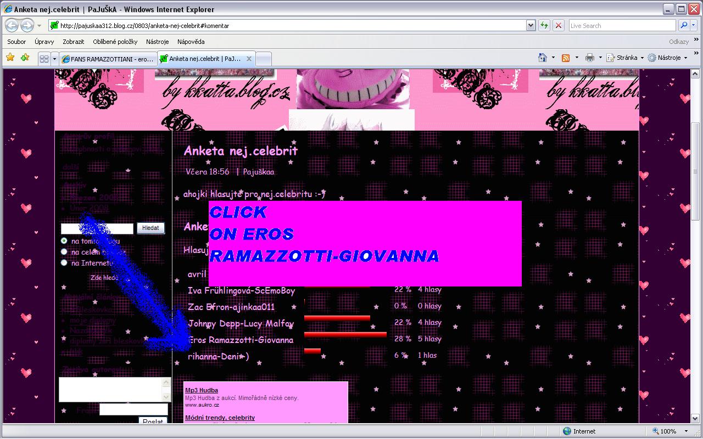Select the 'na celém blog.cz' search option
The width and height of the screenshot is (703, 439).
(x=64, y=252)
